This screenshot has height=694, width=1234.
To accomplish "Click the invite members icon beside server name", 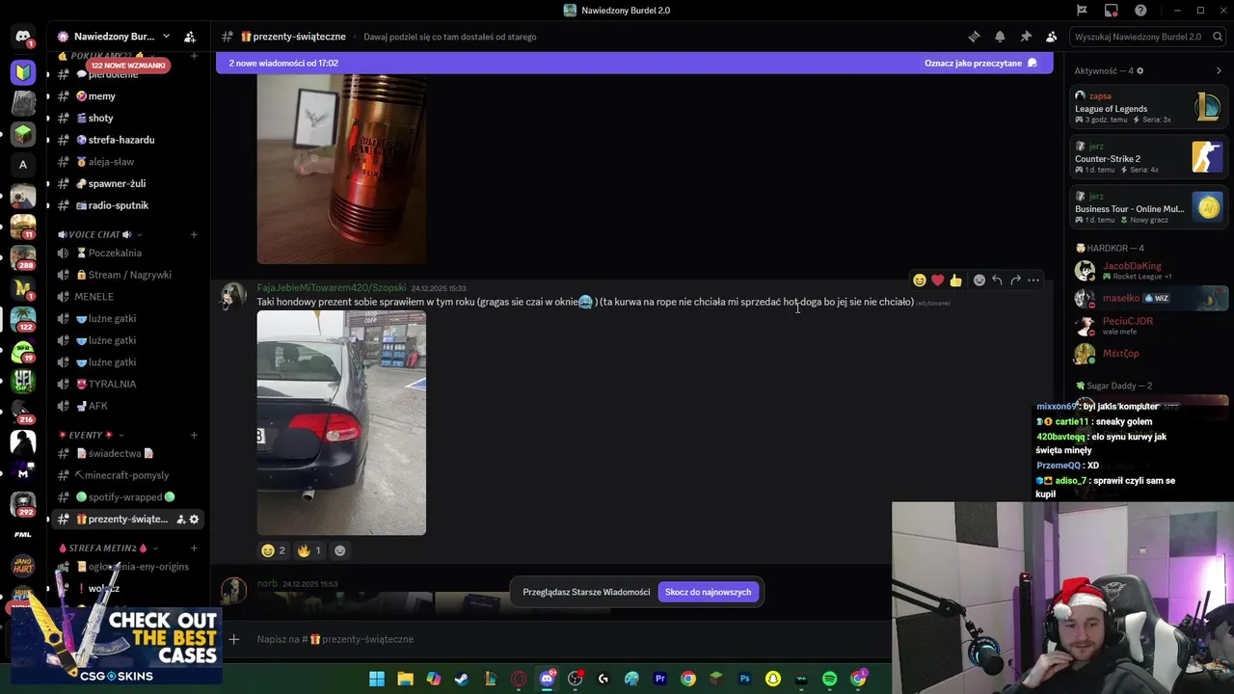I will point(190,37).
